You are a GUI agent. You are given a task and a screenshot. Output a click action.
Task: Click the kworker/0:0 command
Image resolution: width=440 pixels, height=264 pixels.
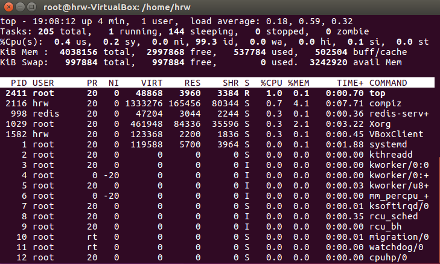[x=399, y=165]
